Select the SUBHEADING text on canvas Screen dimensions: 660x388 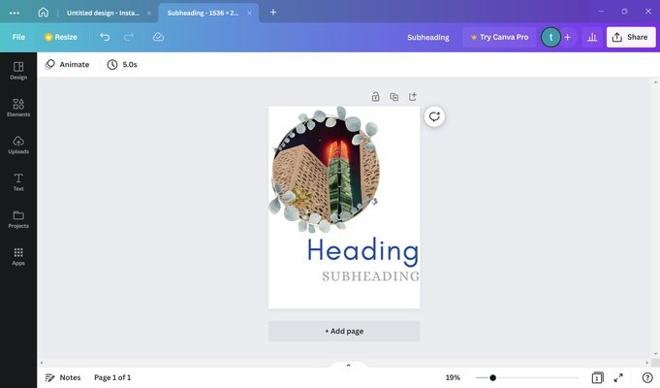371,276
